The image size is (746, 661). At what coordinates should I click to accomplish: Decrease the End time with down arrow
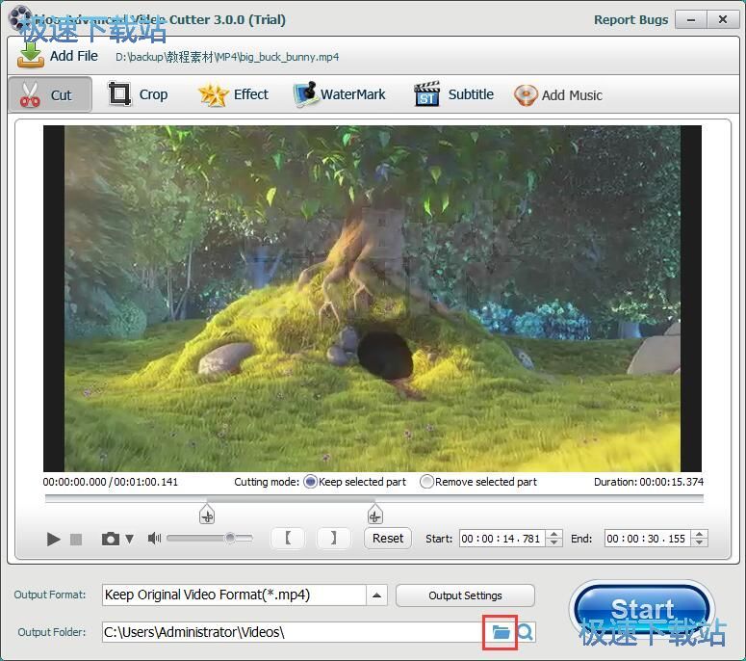(700, 542)
